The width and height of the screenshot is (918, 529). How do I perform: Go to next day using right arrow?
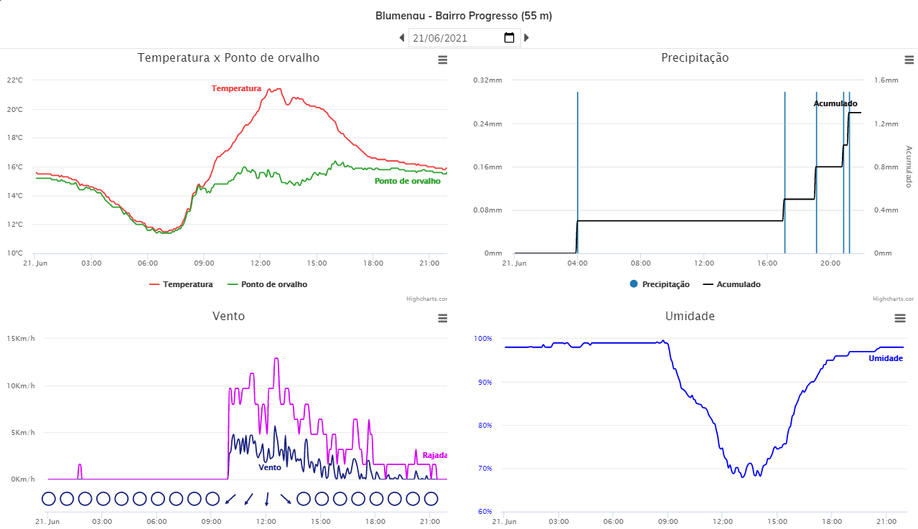pos(527,38)
